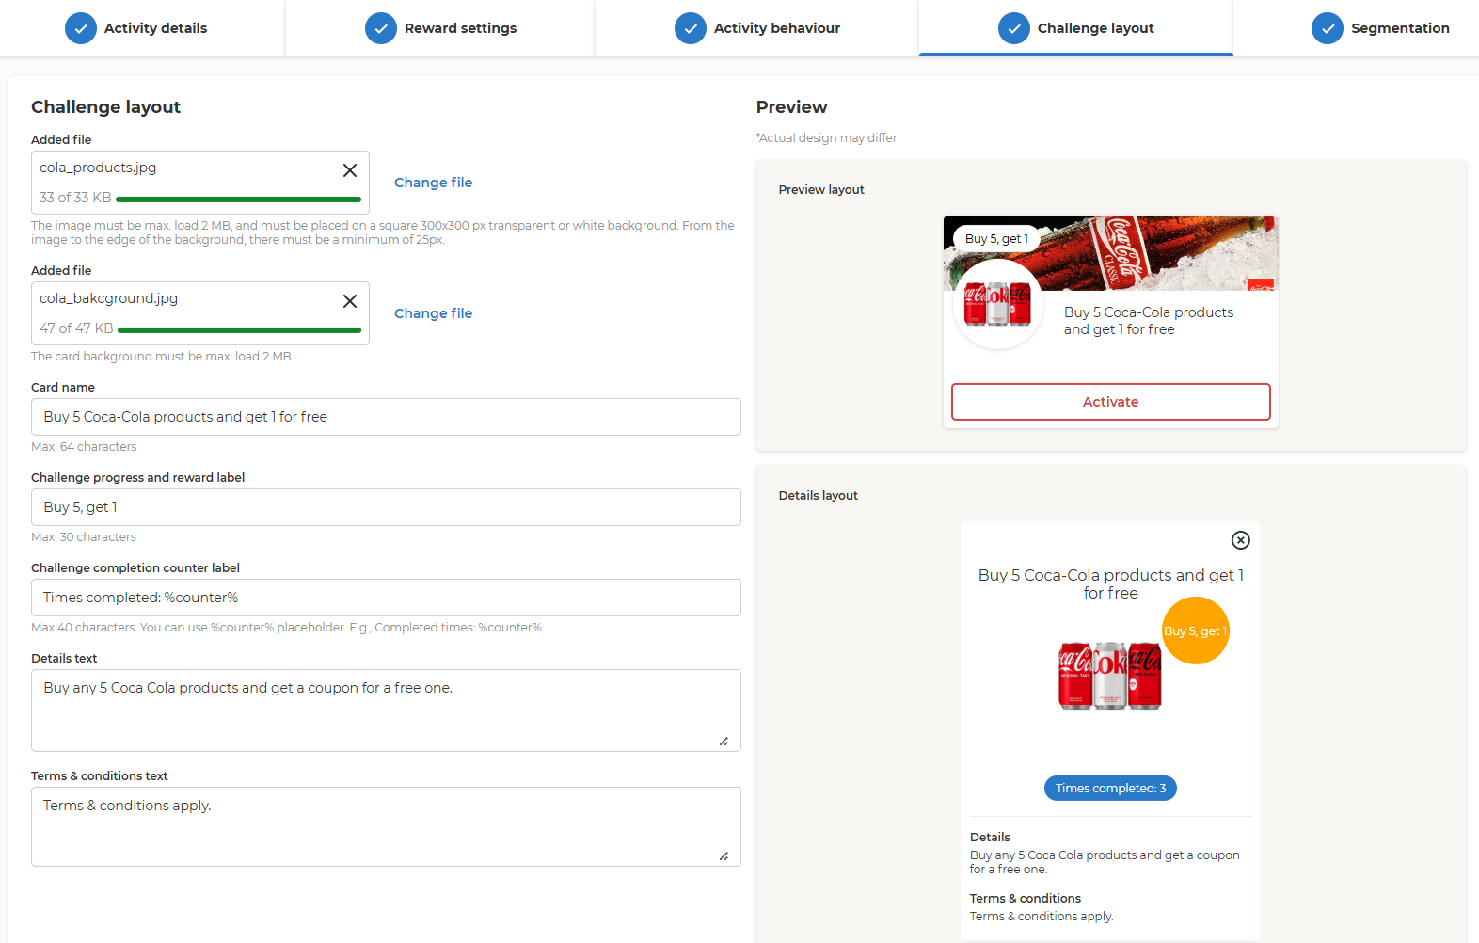Viewport: 1479px width, 943px height.
Task: Grab the Details text area resize handle
Action: (724, 742)
